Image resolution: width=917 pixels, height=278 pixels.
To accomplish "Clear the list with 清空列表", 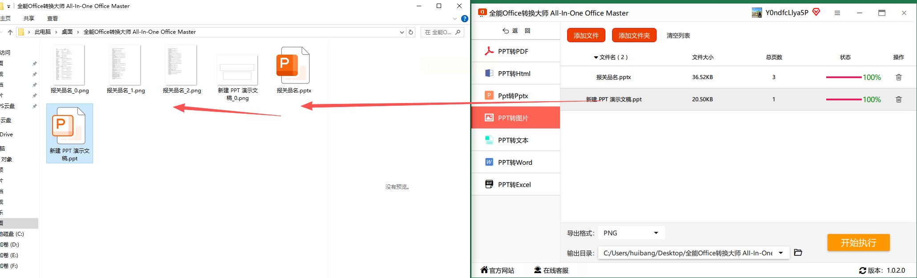I will click(678, 36).
